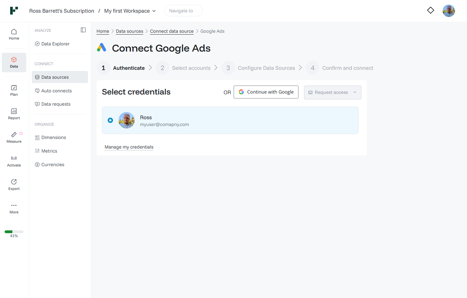Click the crown icon next to Measure

[21, 133]
